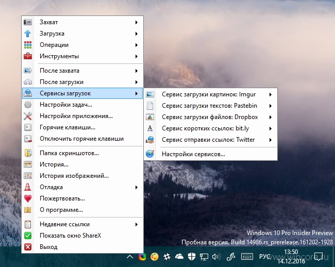
Task: Click the camera icon beside Захват
Action: tap(28, 22)
